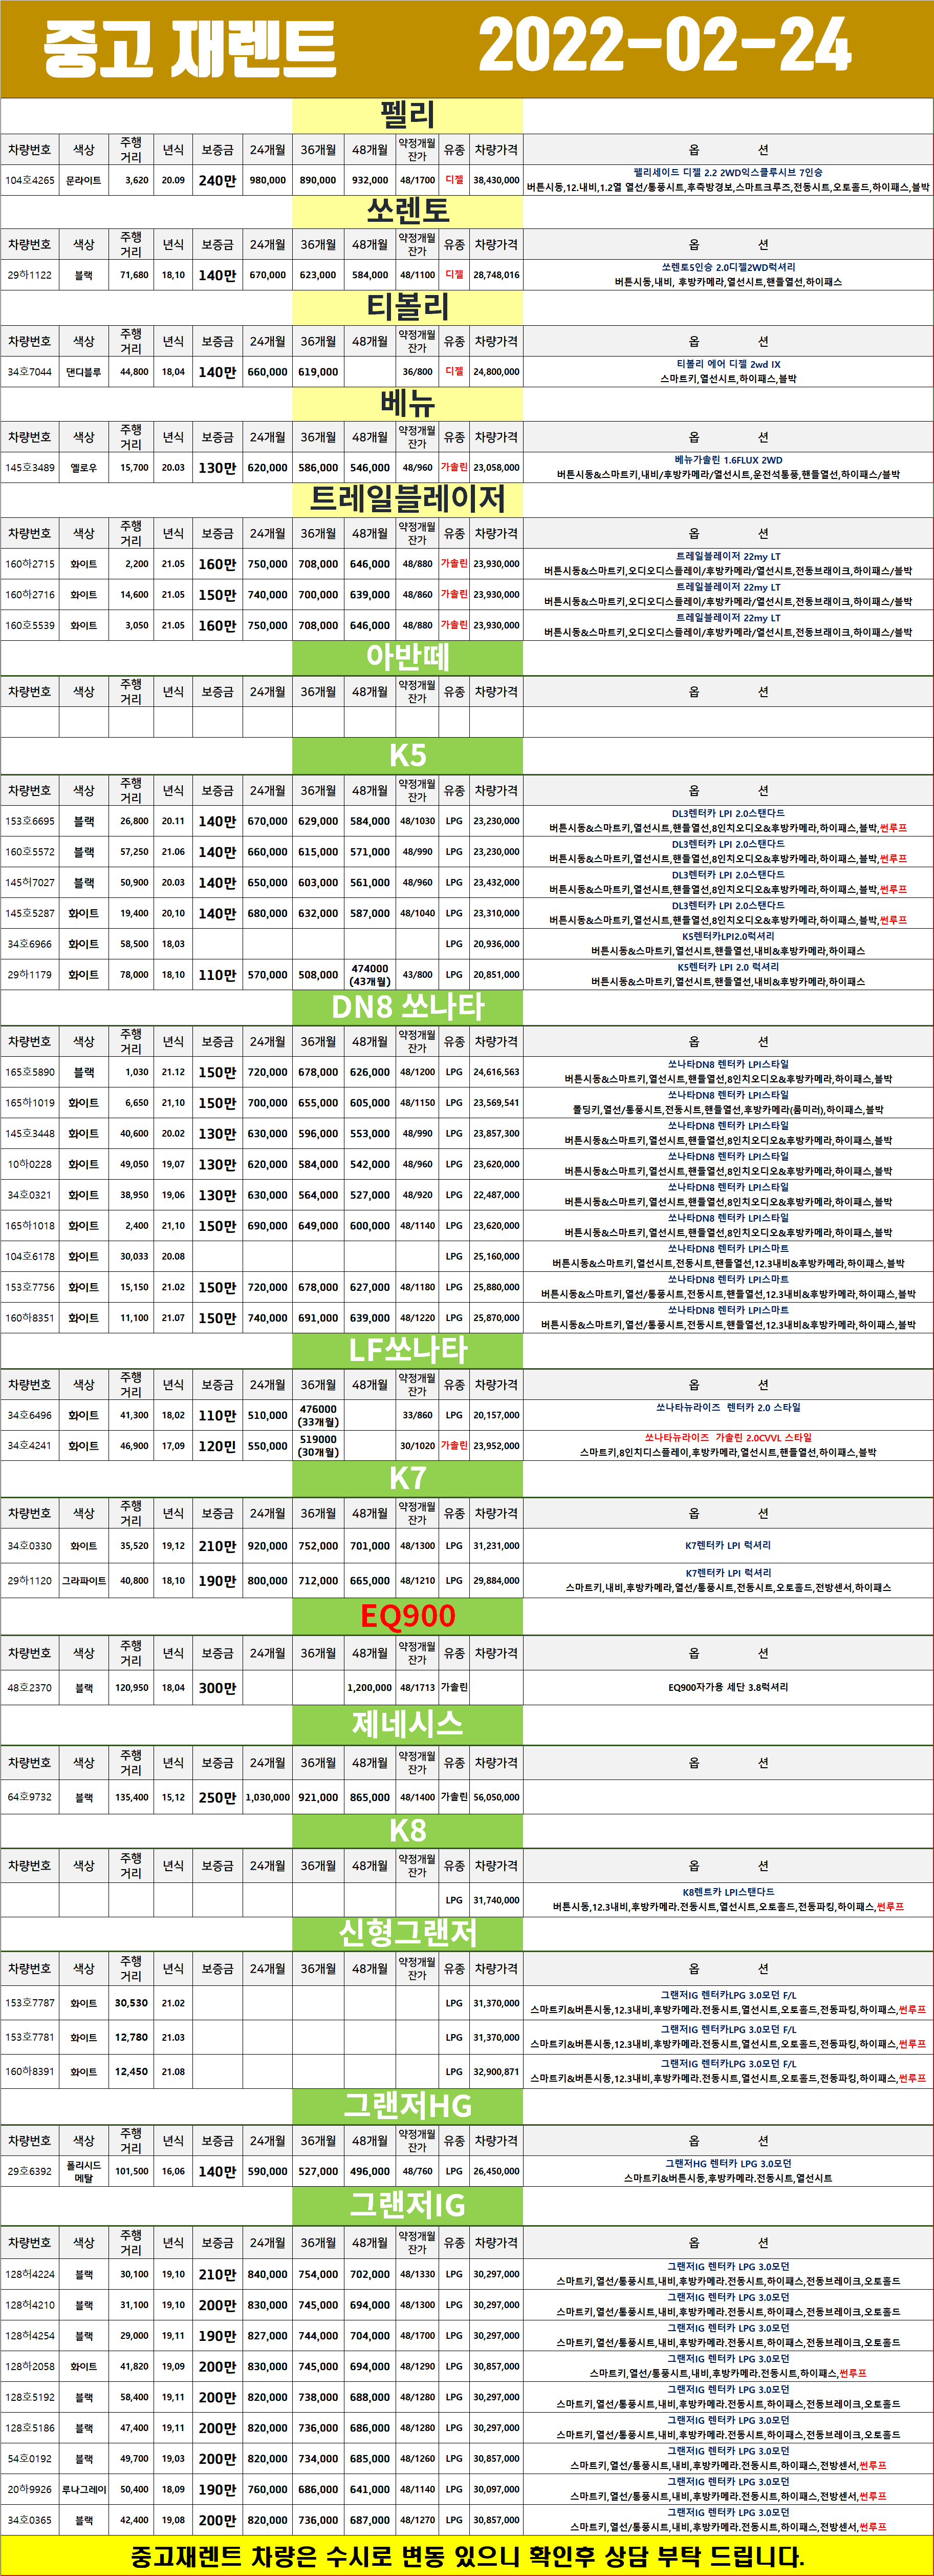Click vehicle number '128허4224'

coord(30,2274)
